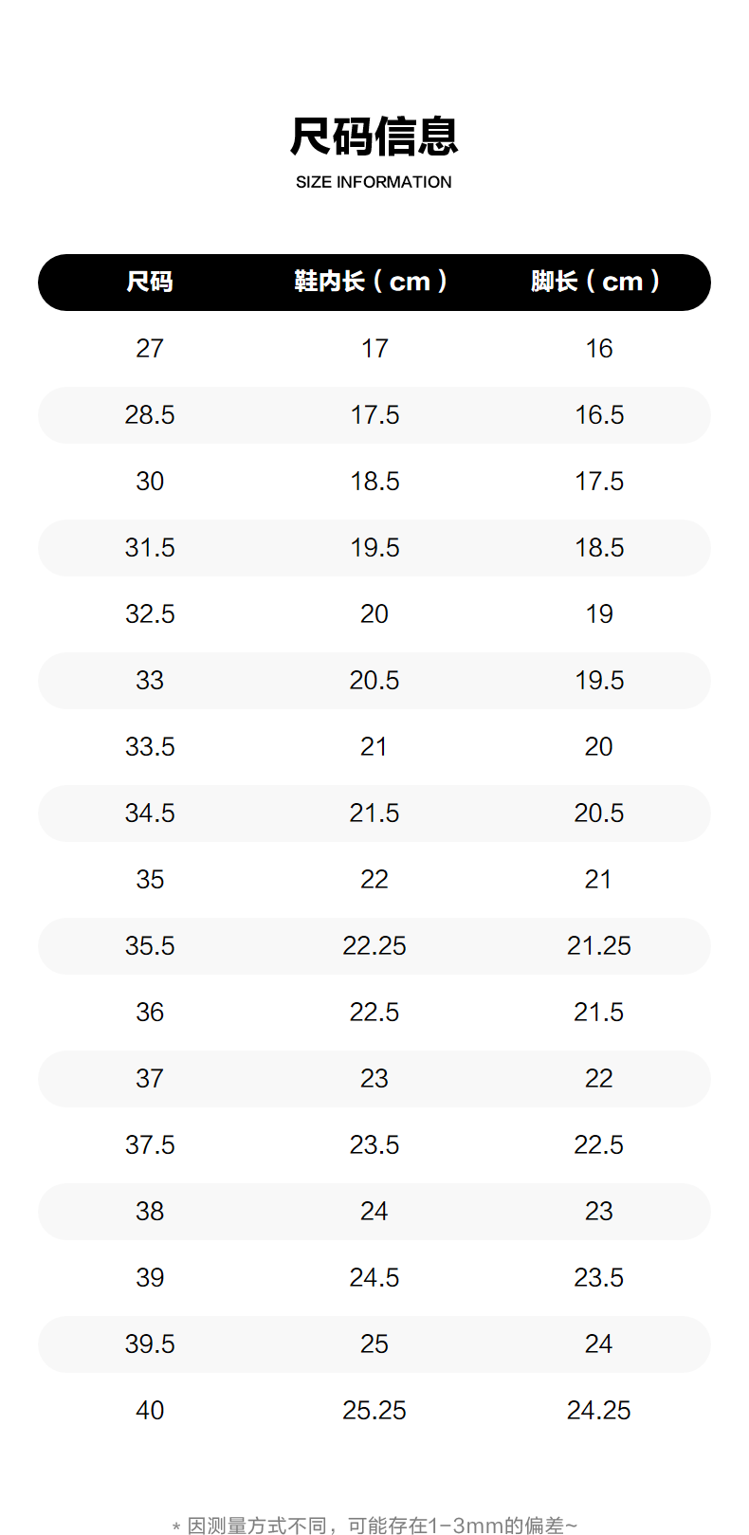Click the foot length for size 32.5
The image size is (749, 1535).
(x=599, y=614)
